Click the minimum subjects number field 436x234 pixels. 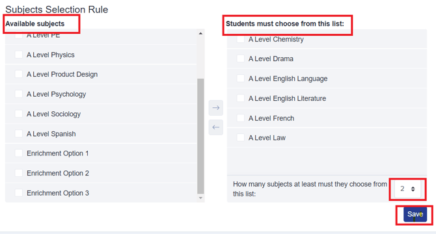(x=407, y=189)
